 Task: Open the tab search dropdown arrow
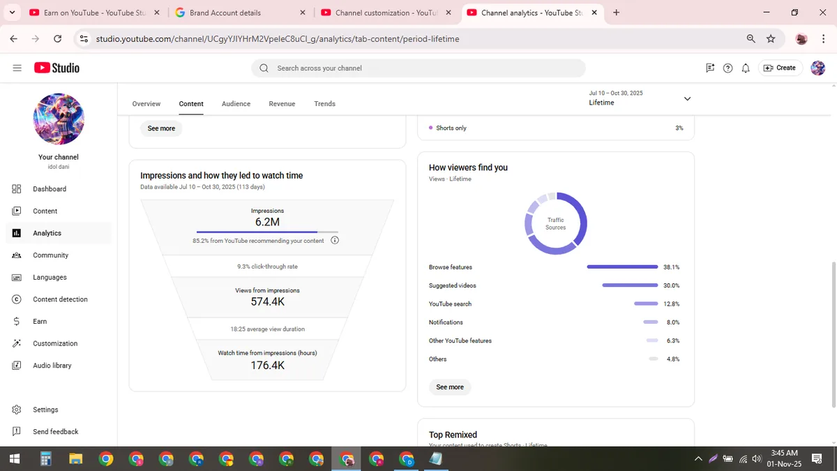(12, 13)
